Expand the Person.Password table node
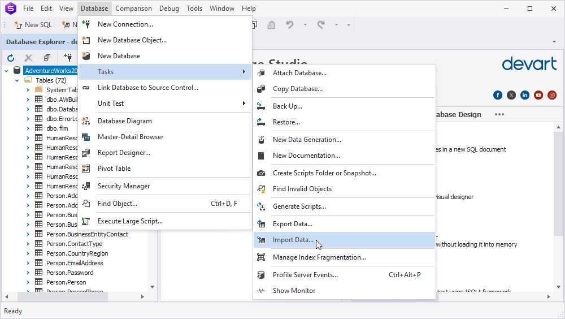 [x=28, y=273]
